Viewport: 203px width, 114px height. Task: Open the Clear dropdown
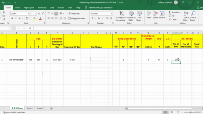(x=173, y=20)
